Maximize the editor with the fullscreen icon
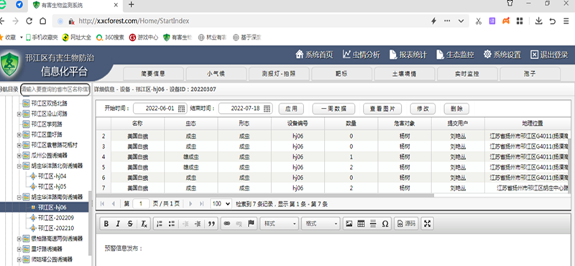Viewport: 575px width, 266px height. coord(427,224)
